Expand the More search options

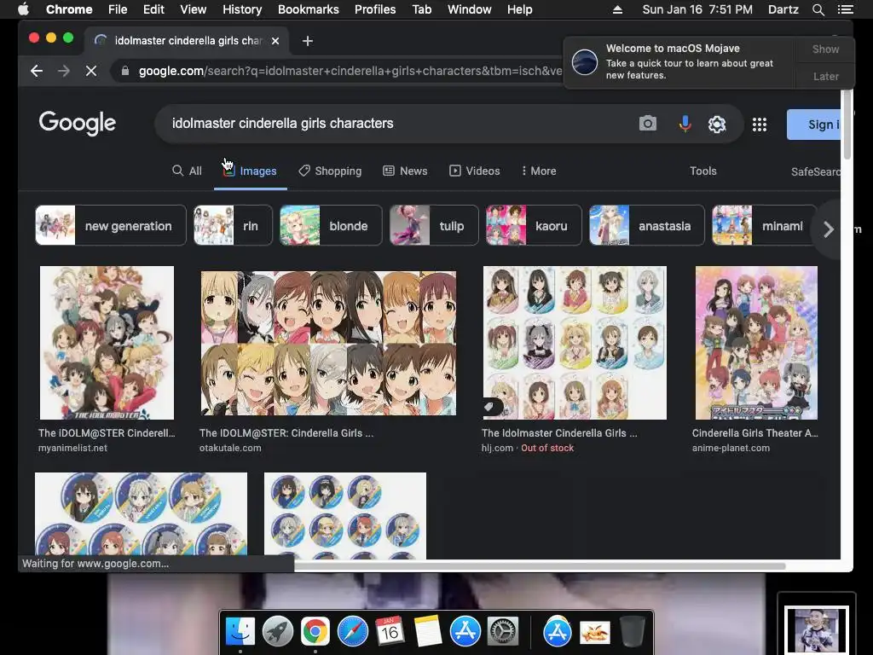point(539,171)
